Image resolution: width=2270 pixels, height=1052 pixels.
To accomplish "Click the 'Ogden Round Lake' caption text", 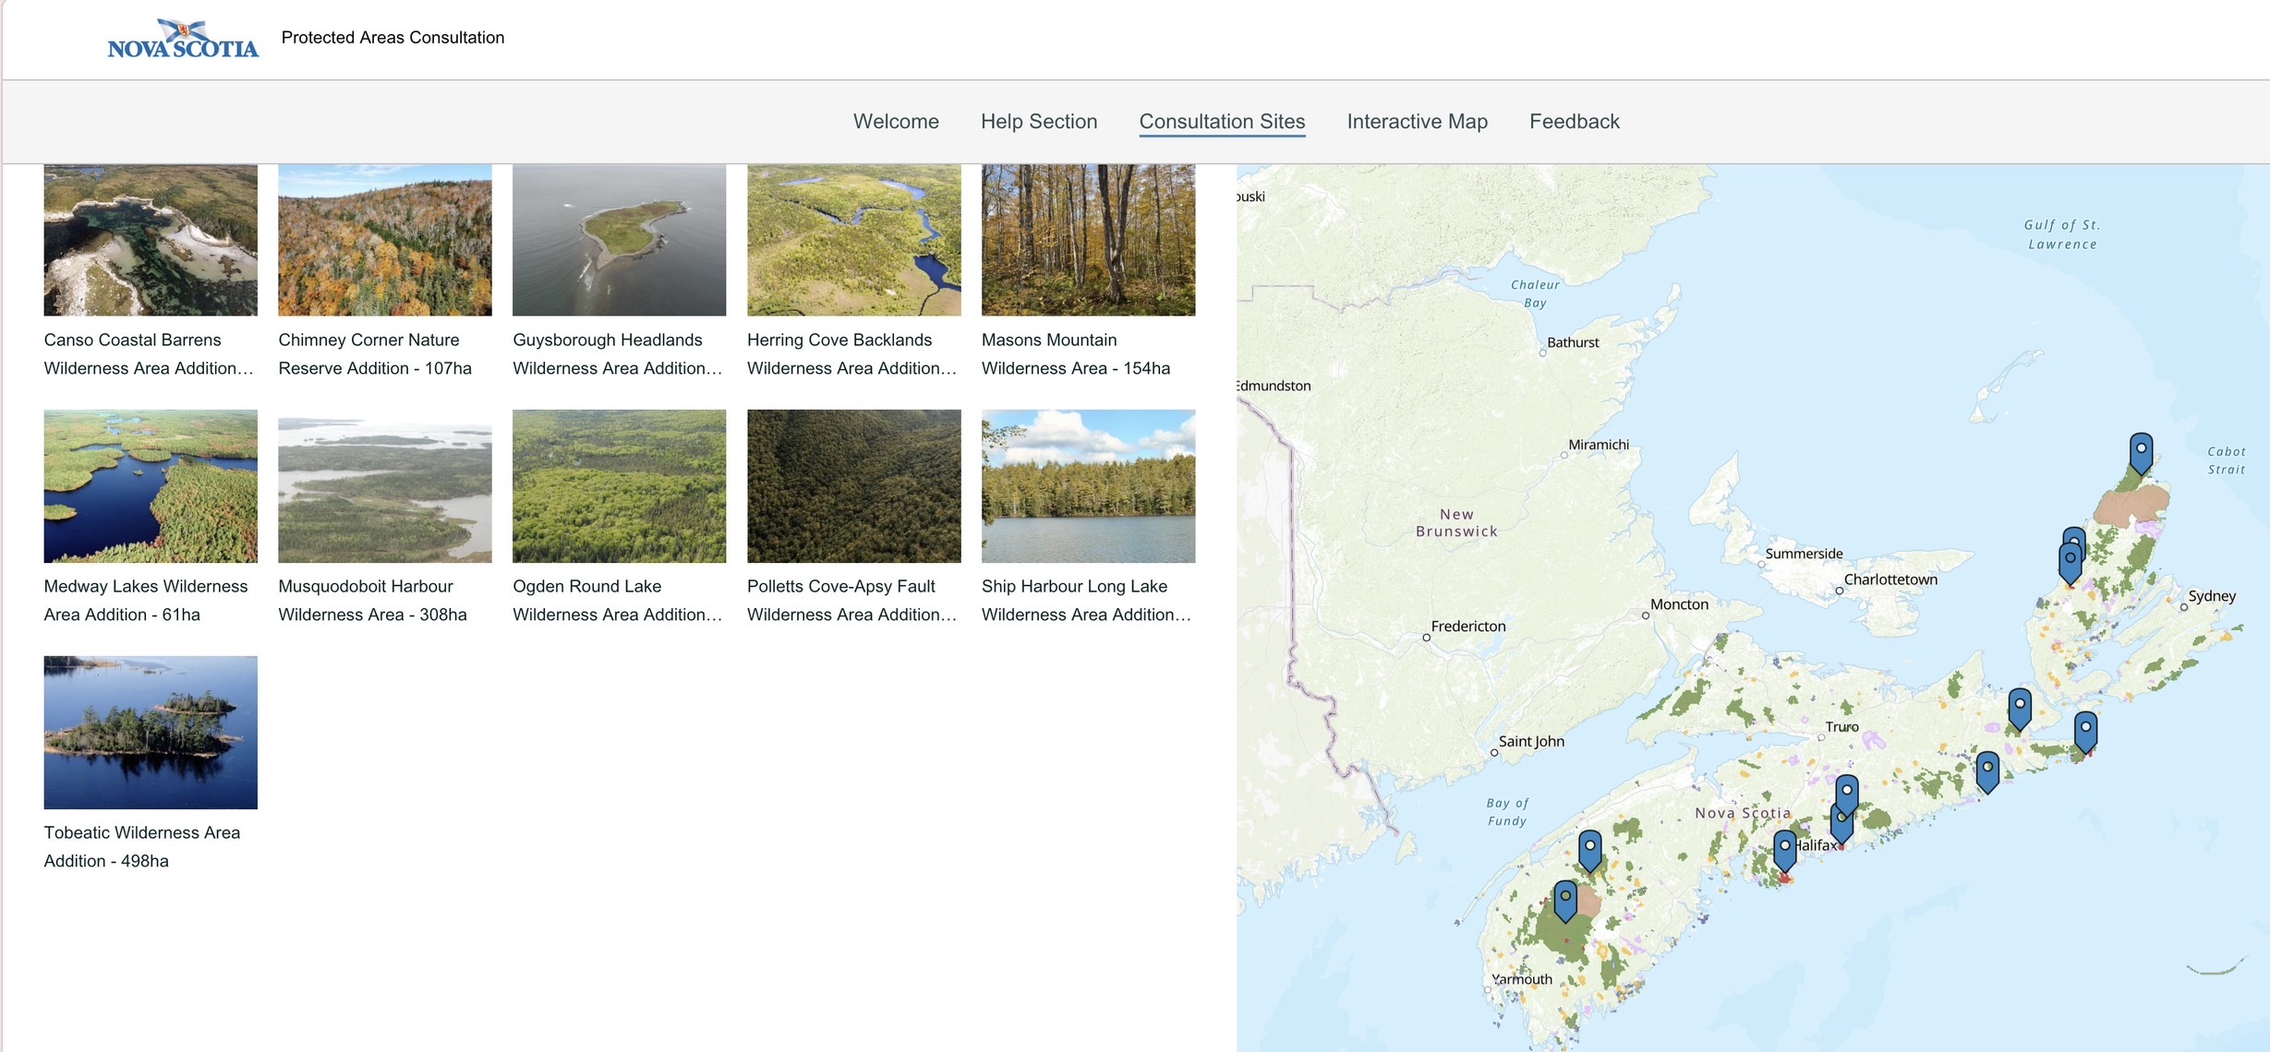I will (x=587, y=587).
